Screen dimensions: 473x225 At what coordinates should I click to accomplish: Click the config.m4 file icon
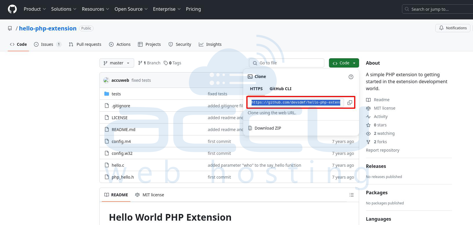point(107,141)
